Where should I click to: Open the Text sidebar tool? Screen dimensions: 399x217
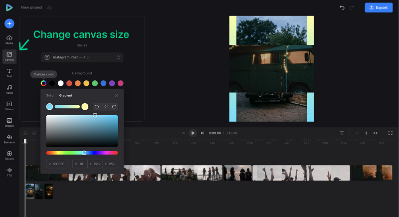click(9, 73)
